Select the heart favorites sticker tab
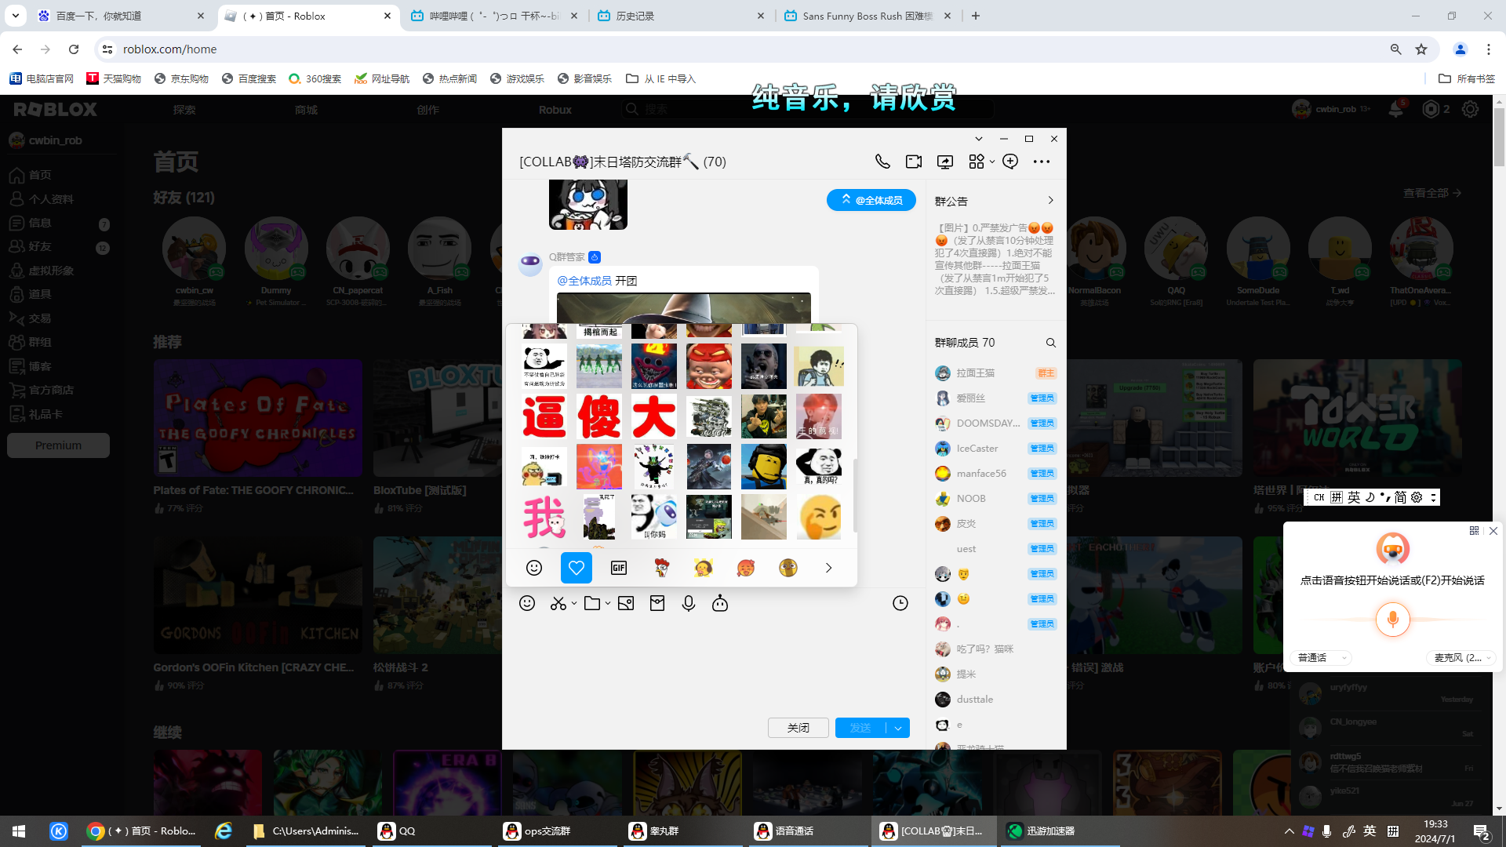The height and width of the screenshot is (847, 1506). [577, 568]
